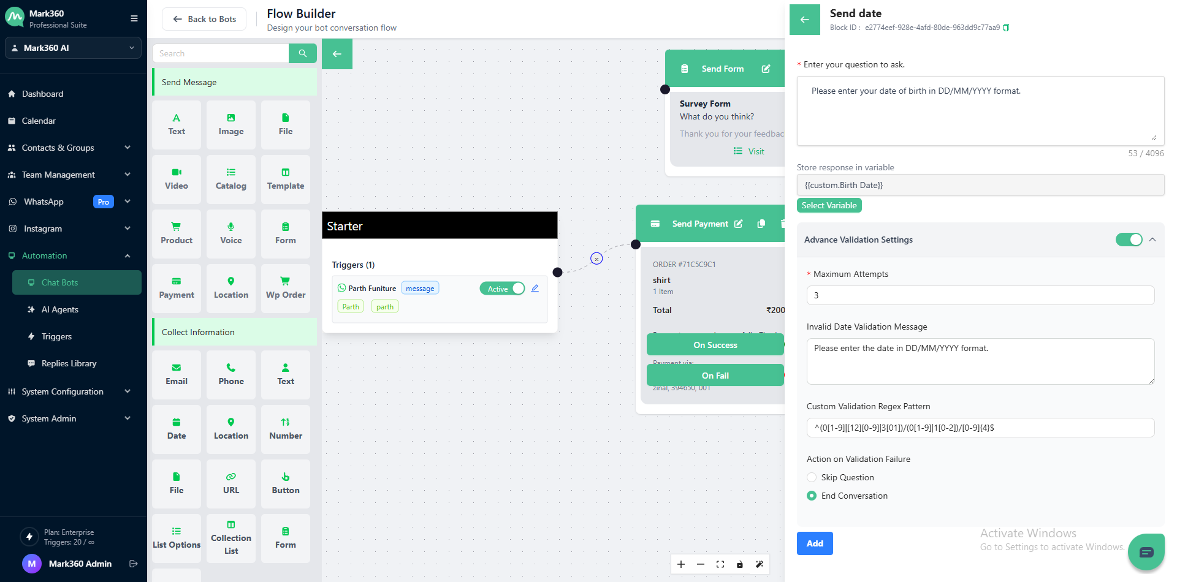This screenshot has height=582, width=1177.
Task: Open the Mark360 AI account dropdown
Action: click(73, 48)
